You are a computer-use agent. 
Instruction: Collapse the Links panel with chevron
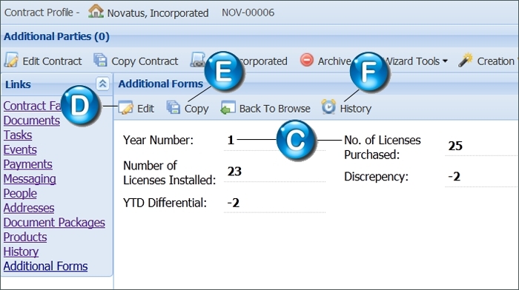coord(102,84)
